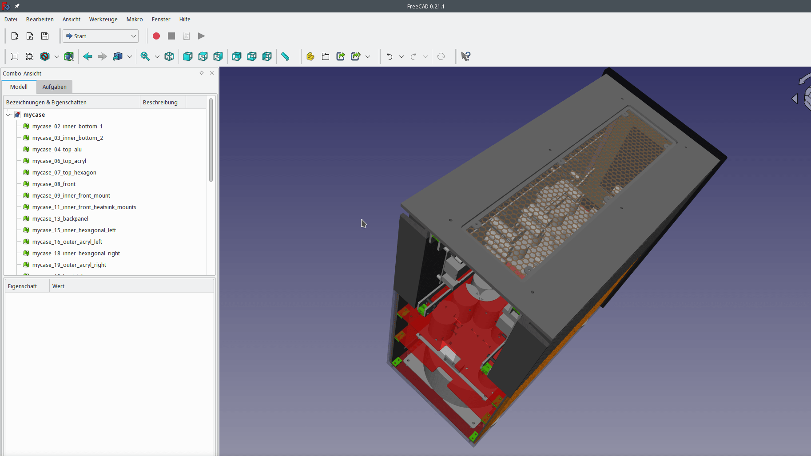The height and width of the screenshot is (456, 811).
Task: Expand zoom options dropdown arrow
Action: (157, 56)
